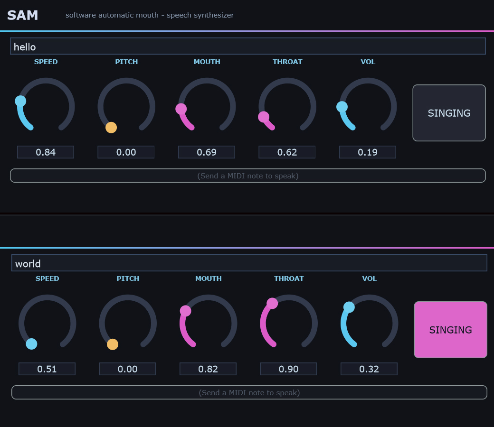Click the MOUTH label in the hello panel

pos(207,62)
